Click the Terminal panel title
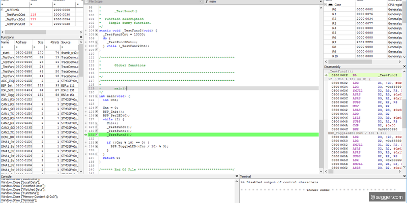 coord(246,176)
